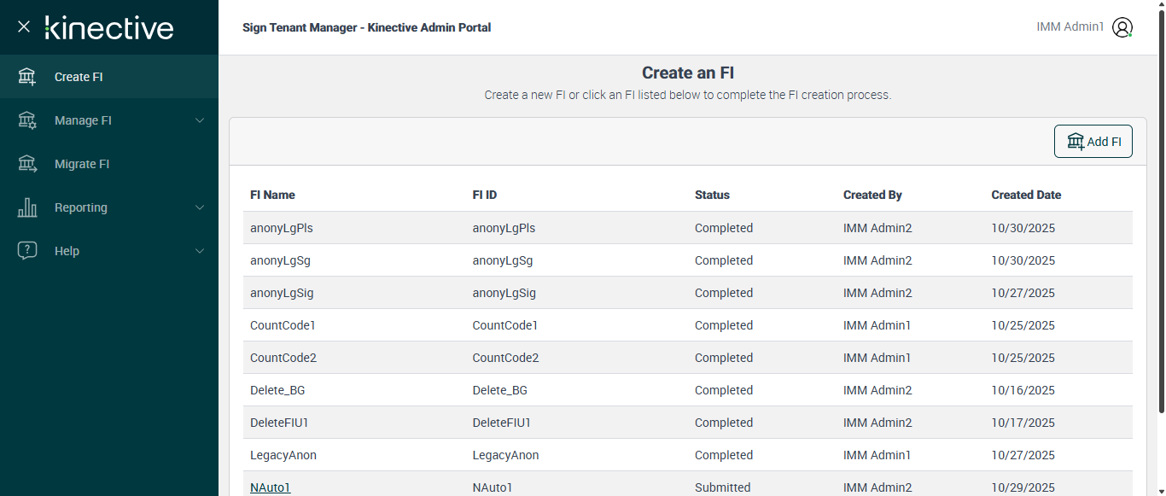Select the CountCode1 table row
Viewport: 1166px width, 496px height.
(687, 325)
